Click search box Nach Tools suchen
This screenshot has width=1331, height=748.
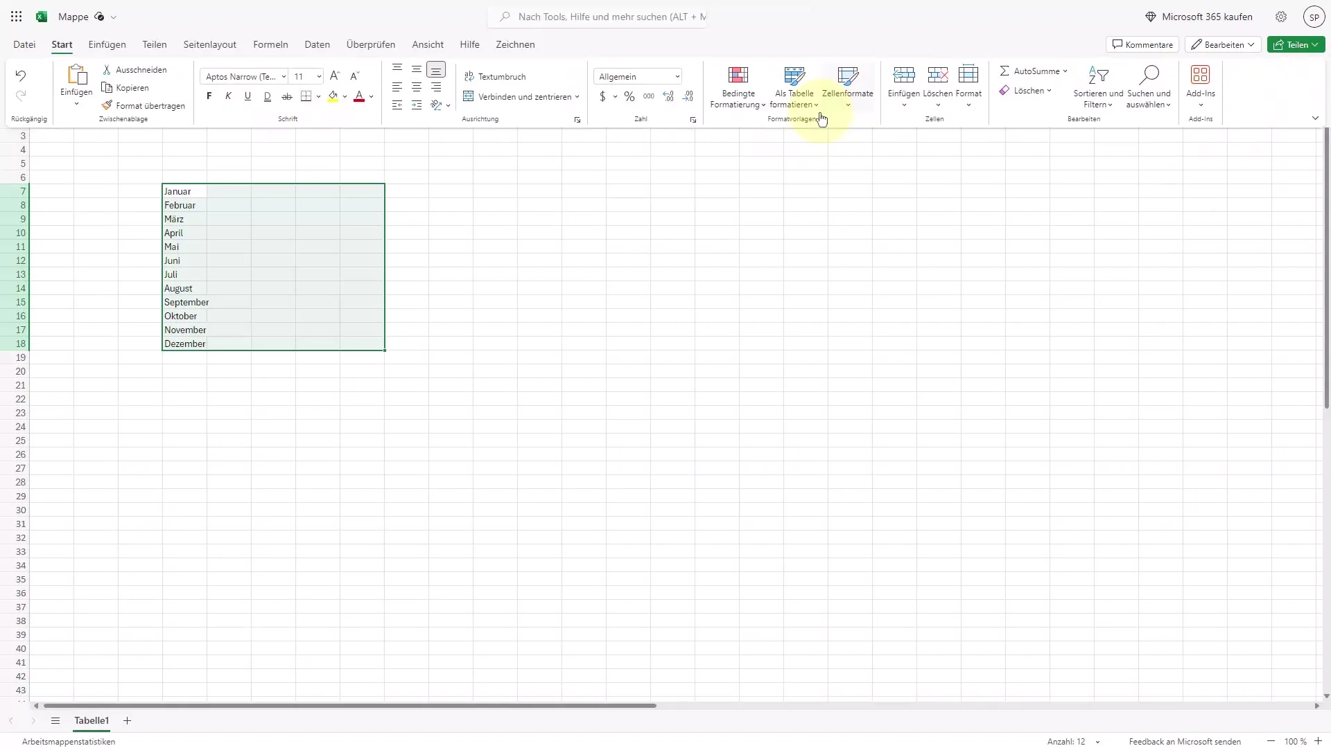(x=598, y=17)
